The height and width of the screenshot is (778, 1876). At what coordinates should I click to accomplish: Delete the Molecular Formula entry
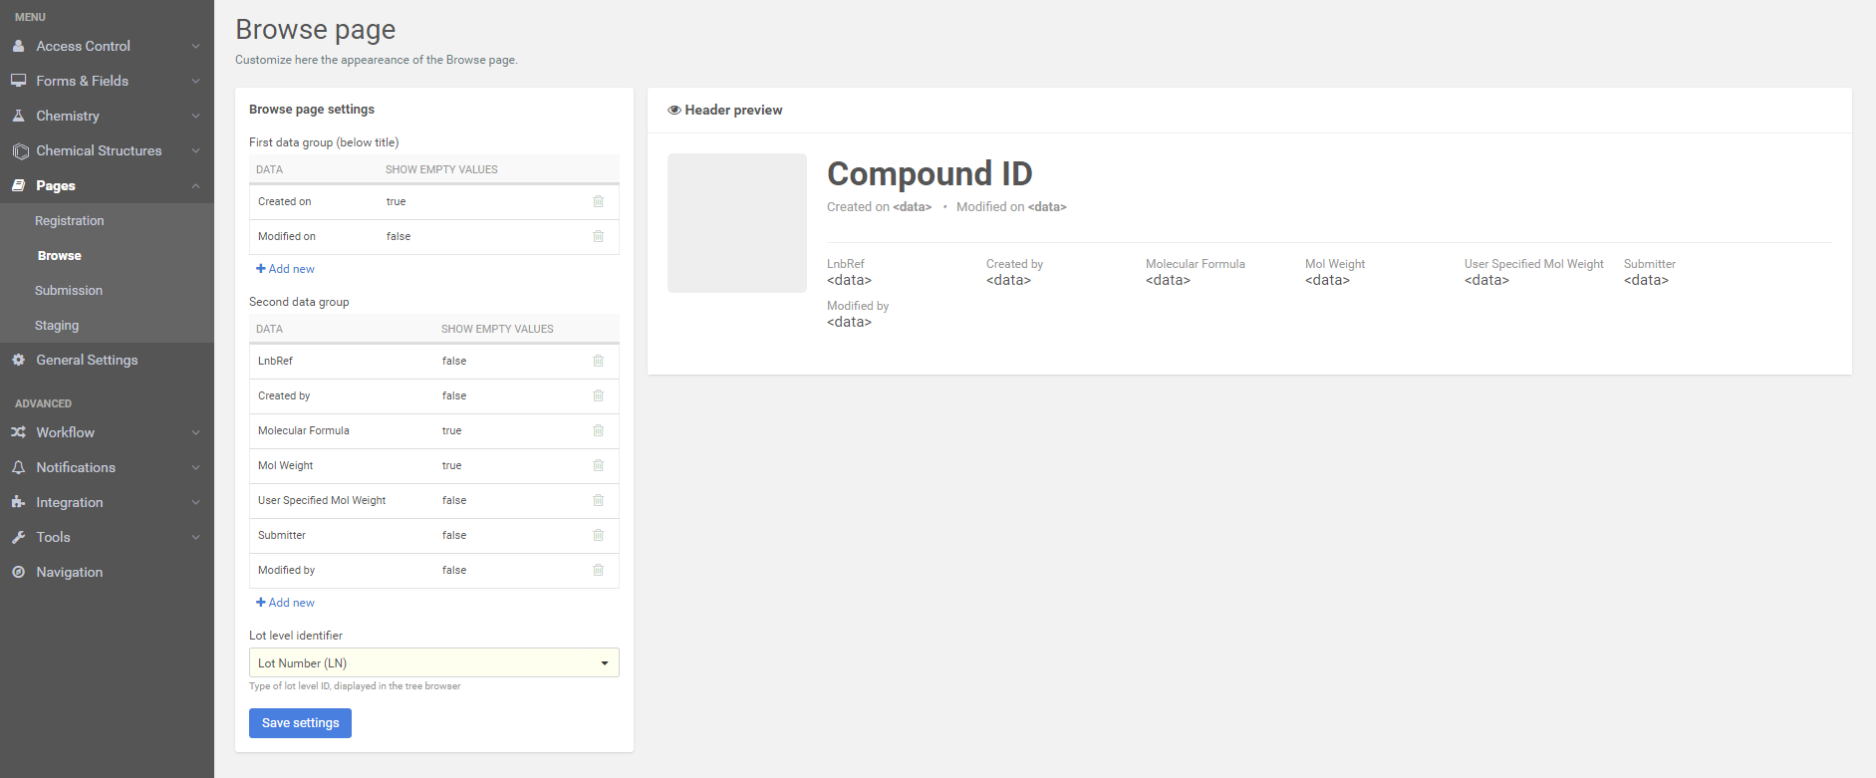pyautogui.click(x=598, y=430)
